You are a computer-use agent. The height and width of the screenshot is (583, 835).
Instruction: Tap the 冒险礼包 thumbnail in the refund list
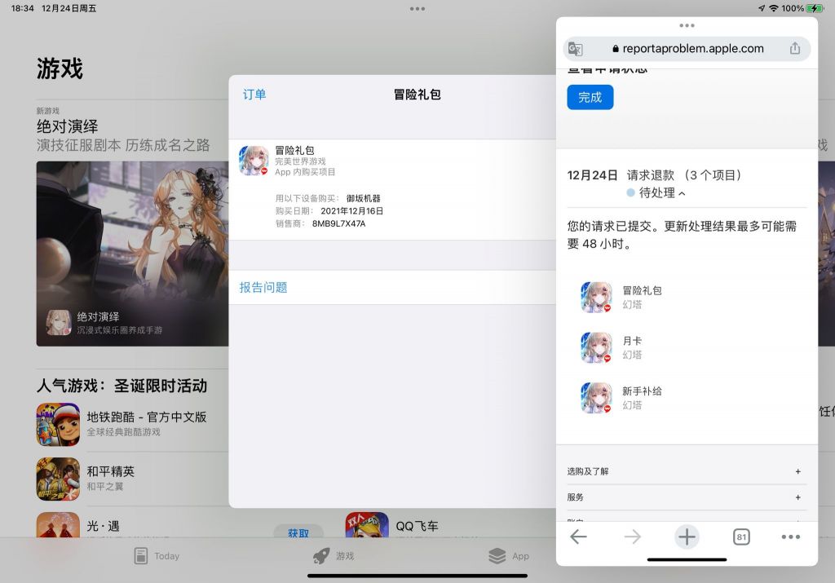pos(596,298)
